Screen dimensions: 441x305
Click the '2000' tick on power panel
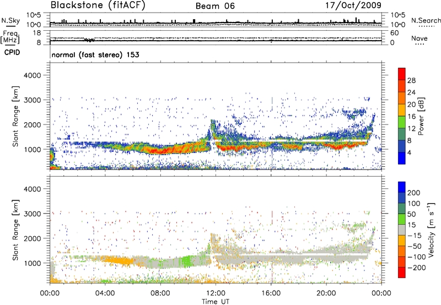coord(33,124)
